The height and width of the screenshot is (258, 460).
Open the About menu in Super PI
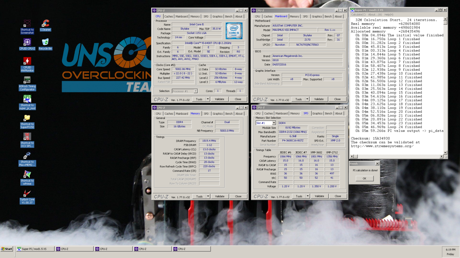pyautogui.click(x=375, y=15)
